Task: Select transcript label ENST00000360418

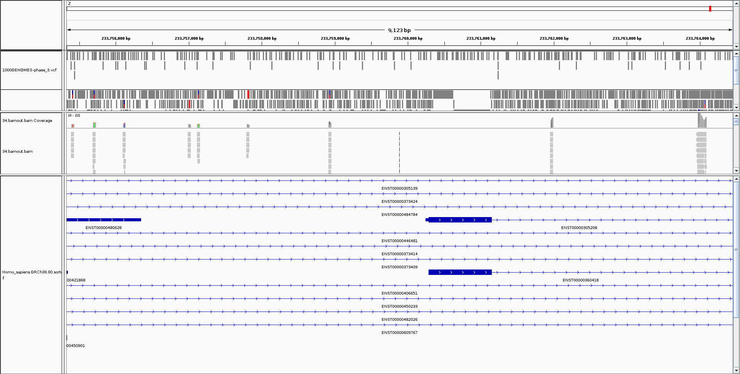Action: (580, 280)
